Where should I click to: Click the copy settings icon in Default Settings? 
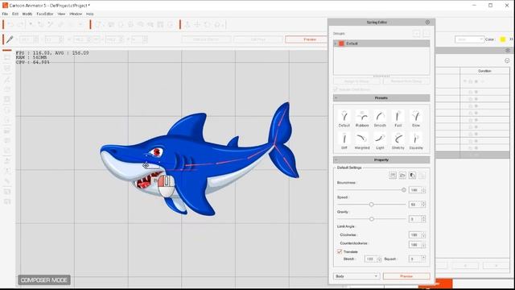pyautogui.click(x=413, y=176)
